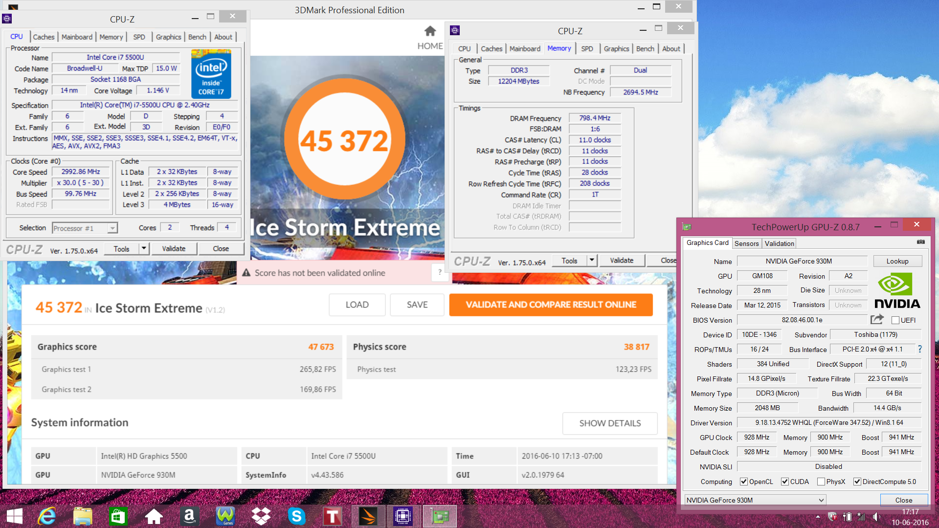The height and width of the screenshot is (528, 939).
Task: Open the volume control in system tray
Action: tap(876, 517)
